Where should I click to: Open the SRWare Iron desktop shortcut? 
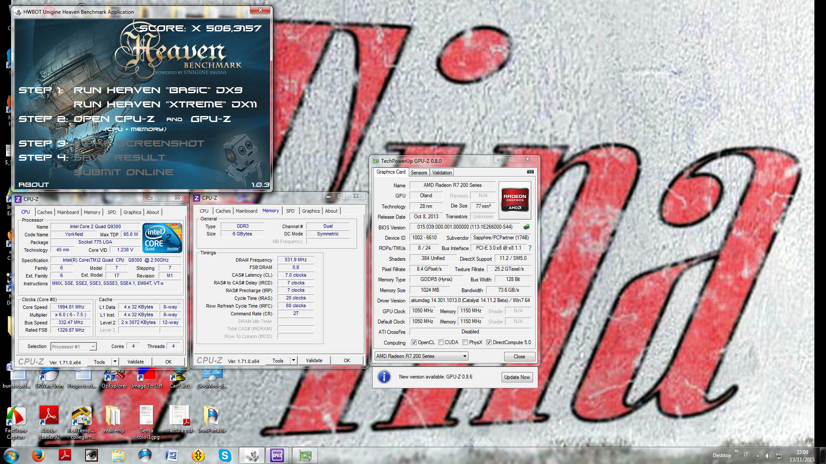coord(49,379)
